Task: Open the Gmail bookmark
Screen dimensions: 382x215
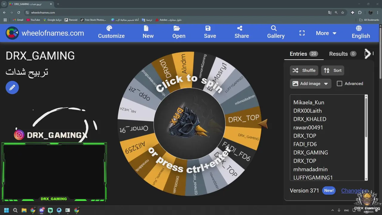Action: click(18, 20)
